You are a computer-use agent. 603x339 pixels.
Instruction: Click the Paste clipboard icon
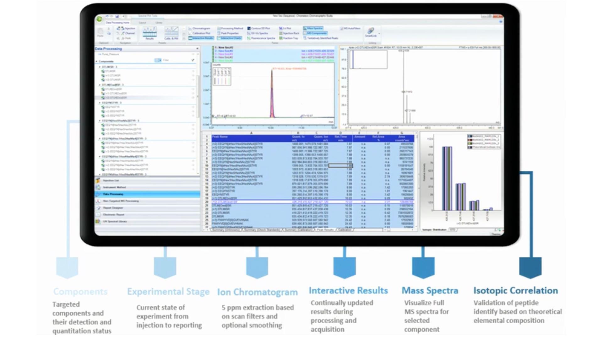coord(100,32)
